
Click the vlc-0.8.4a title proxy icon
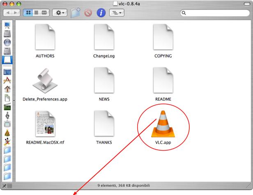point(115,4)
